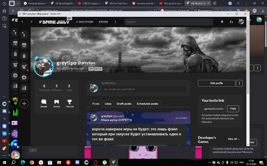Open three-dot button on background profile page
This screenshot has width=267, height=166.
coord(257,68)
